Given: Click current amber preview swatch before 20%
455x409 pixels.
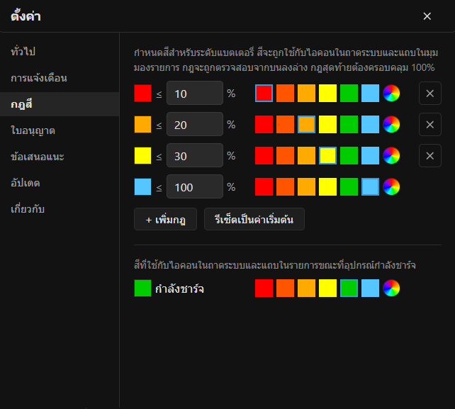Looking at the screenshot, I should tap(142, 125).
